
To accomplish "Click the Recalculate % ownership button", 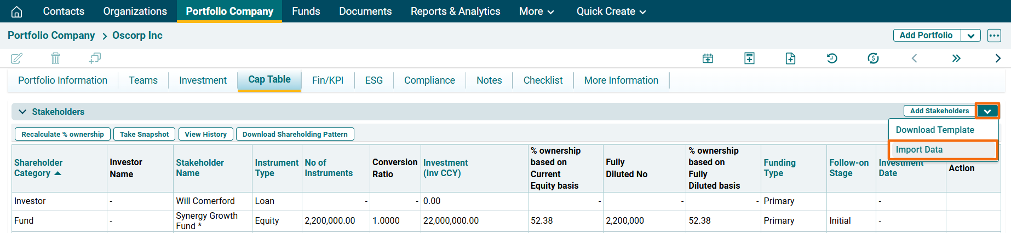I will [x=62, y=134].
